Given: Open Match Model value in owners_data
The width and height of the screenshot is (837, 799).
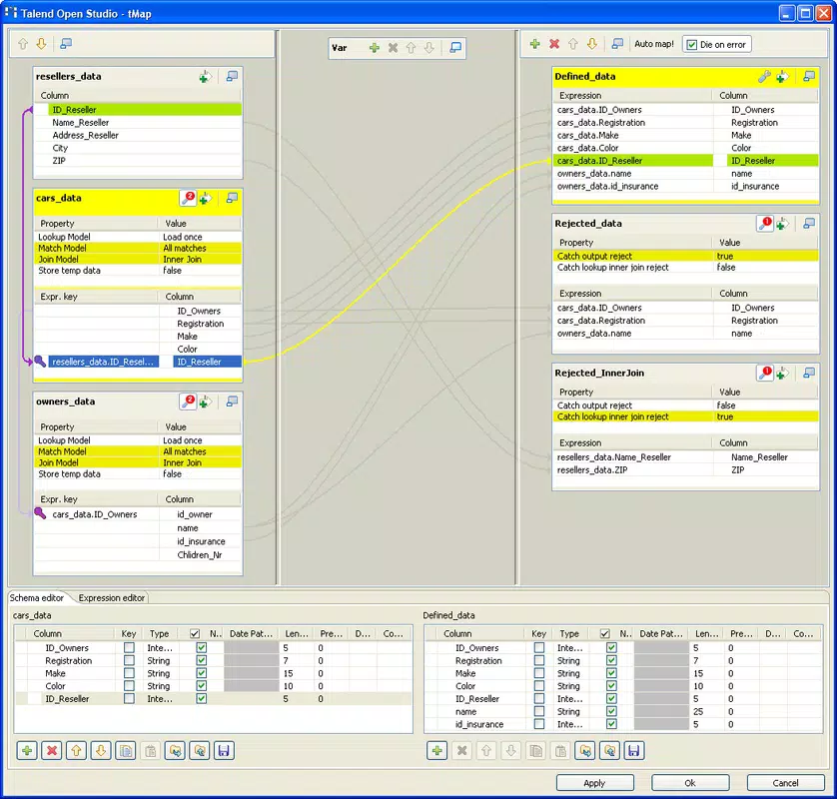Looking at the screenshot, I should pos(200,451).
